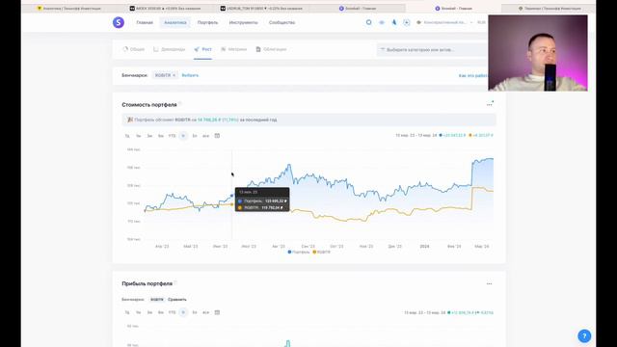Switch to the second browser tab
Screen dimensions: 617x347
click(165, 9)
